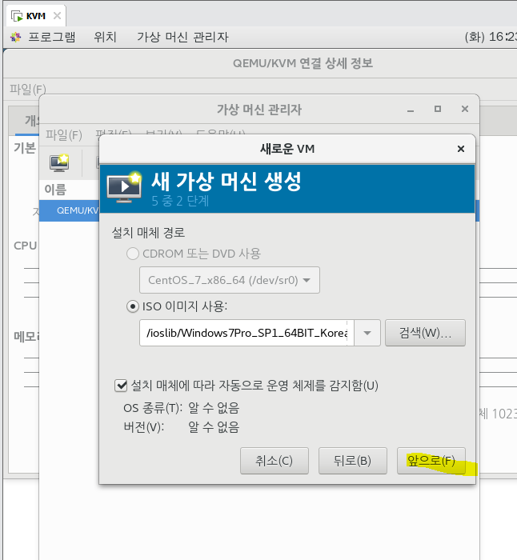The image size is (517, 560).
Task: Open the 프로그램 menu in the top panel
Action: point(52,37)
